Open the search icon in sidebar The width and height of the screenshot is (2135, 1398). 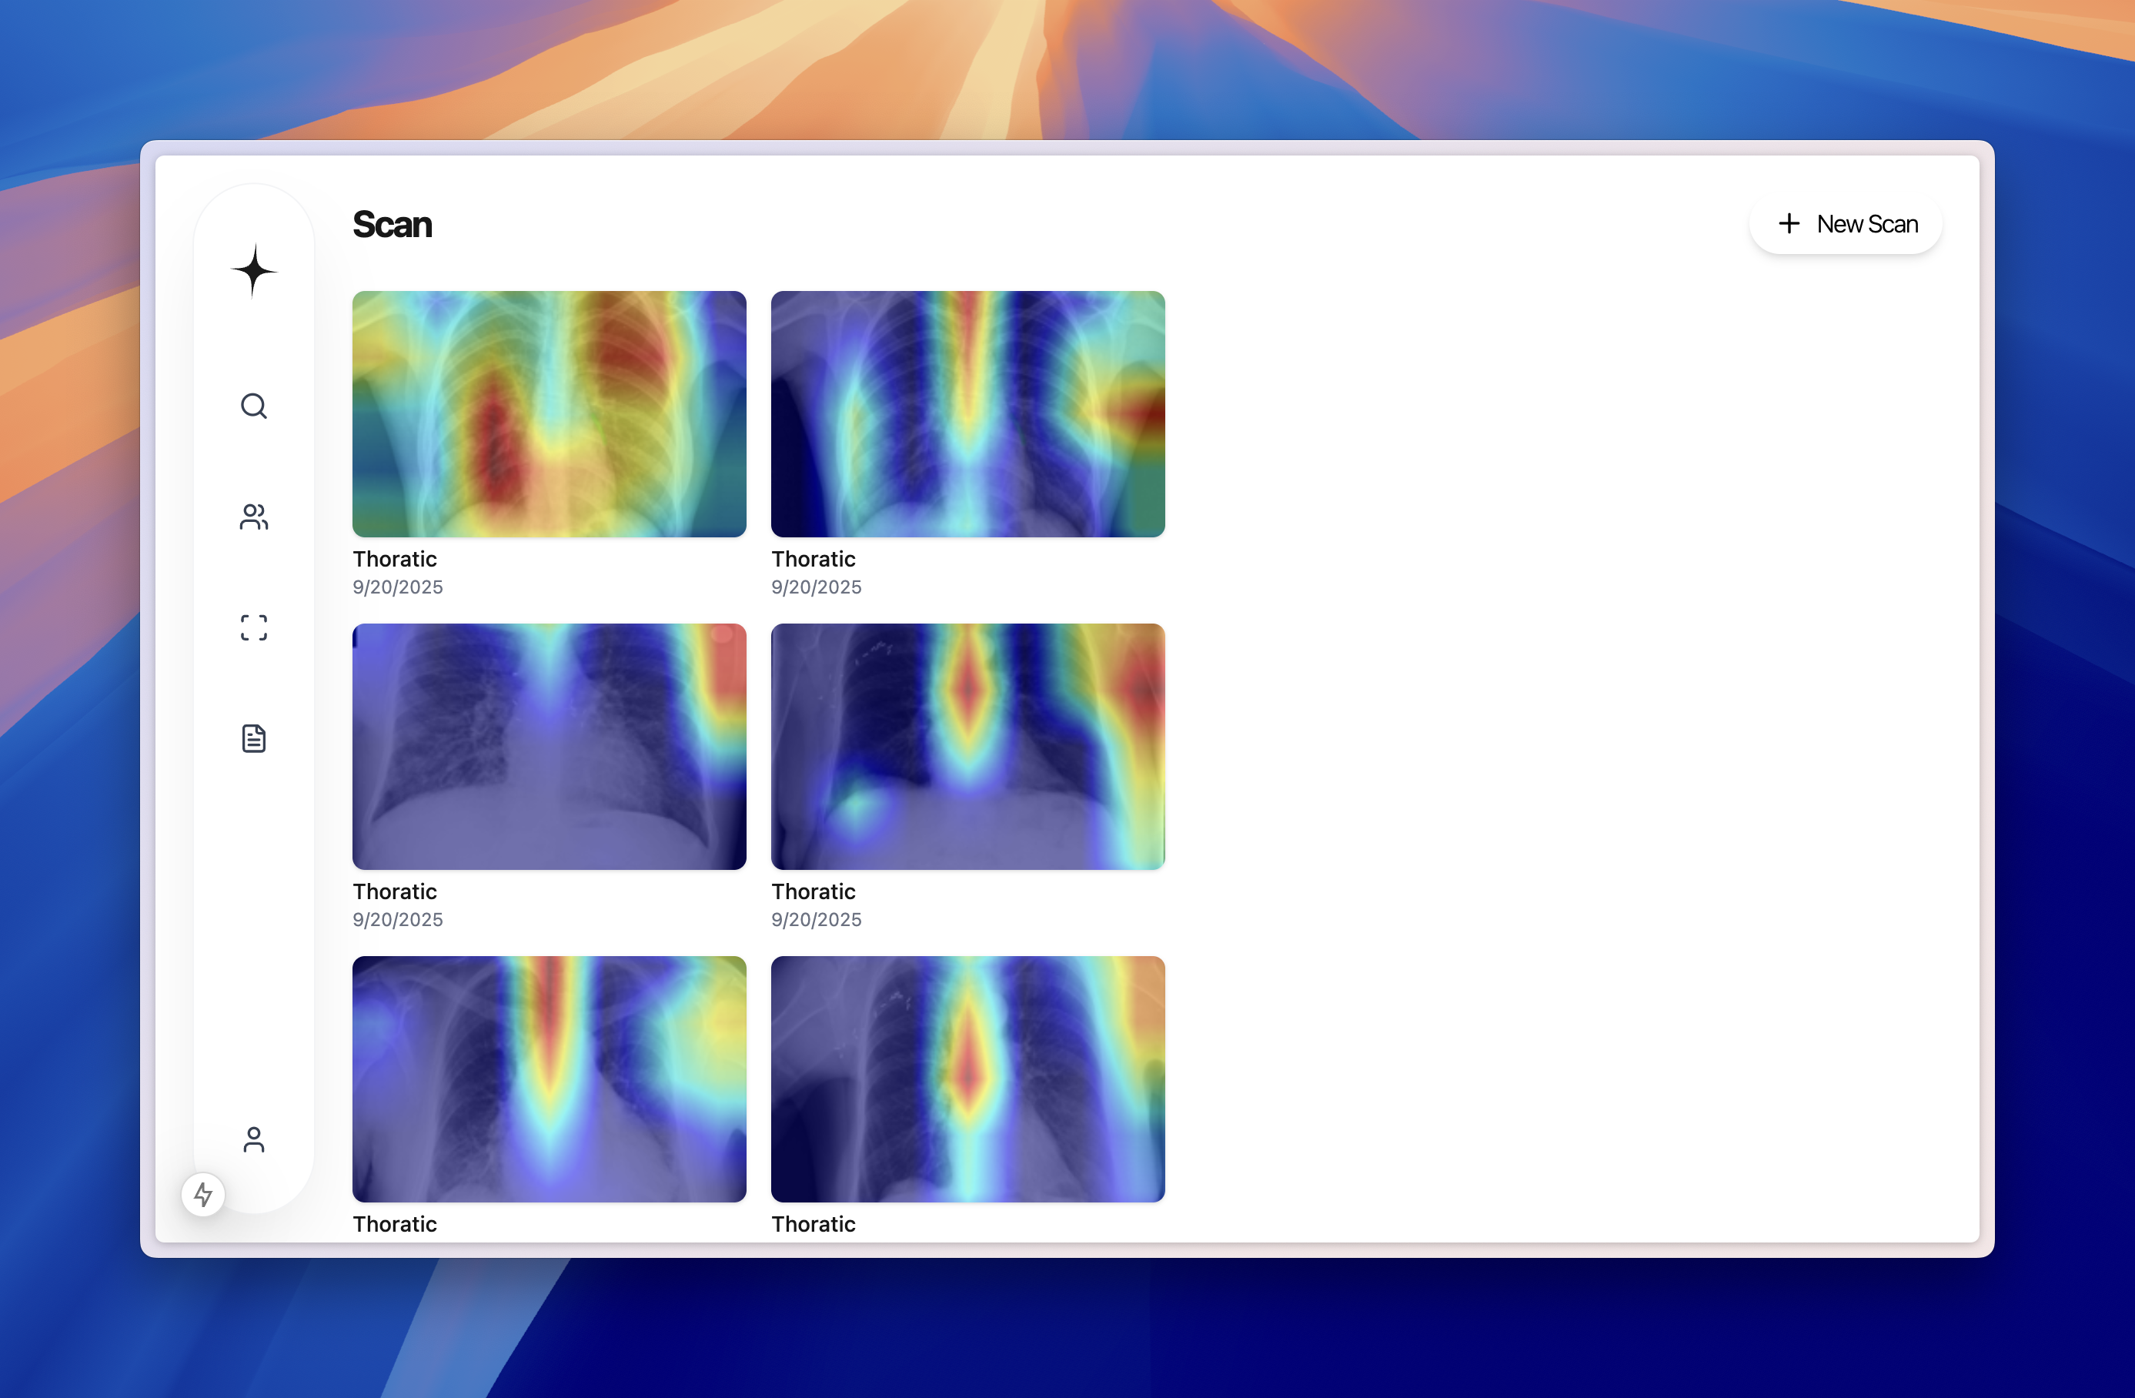pyautogui.click(x=254, y=406)
